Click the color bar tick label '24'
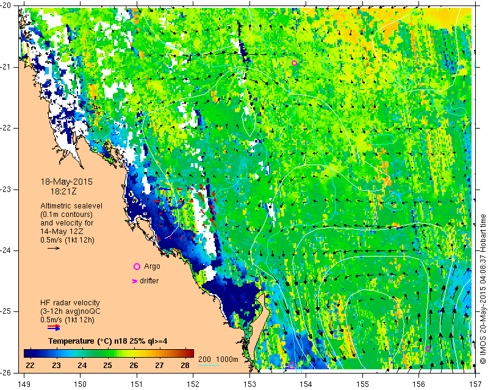 pos(82,366)
